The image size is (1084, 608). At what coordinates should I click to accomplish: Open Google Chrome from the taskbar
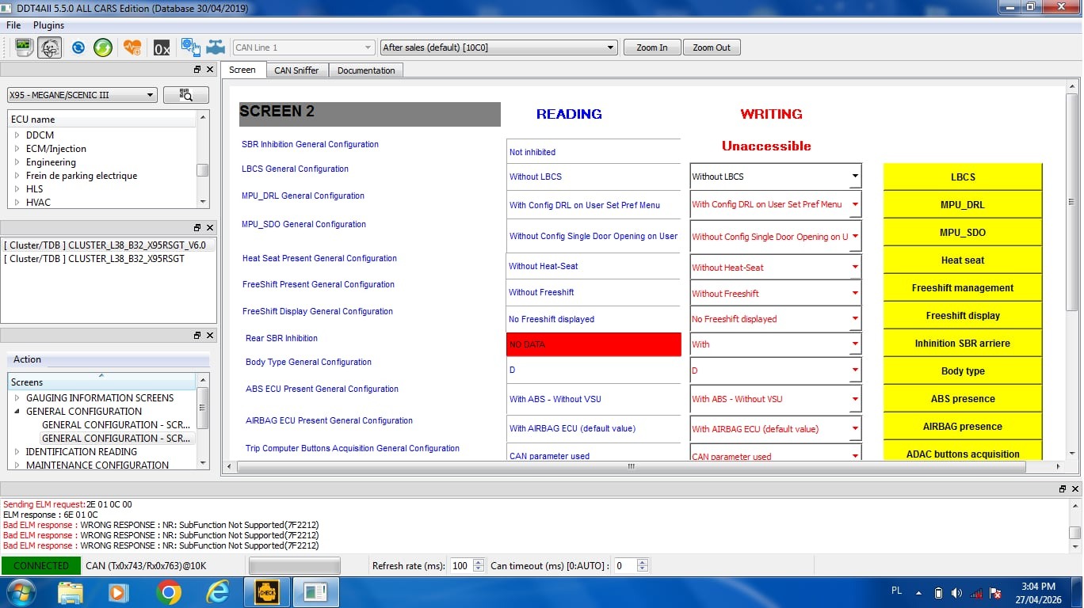[168, 592]
